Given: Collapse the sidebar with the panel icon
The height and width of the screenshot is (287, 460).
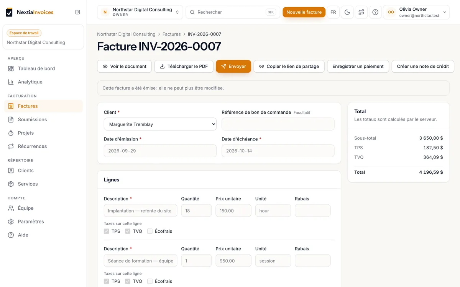Looking at the screenshot, I should (78, 12).
